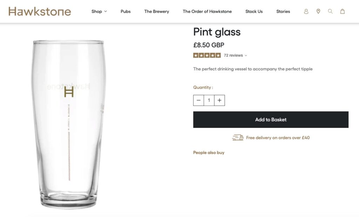Switch to The Brewery page
This screenshot has height=217, width=359.
(x=156, y=11)
